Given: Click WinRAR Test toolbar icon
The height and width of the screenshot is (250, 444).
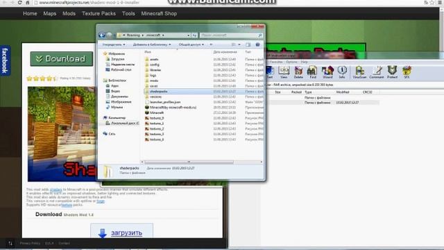Looking at the screenshot, I should pos(270,72).
